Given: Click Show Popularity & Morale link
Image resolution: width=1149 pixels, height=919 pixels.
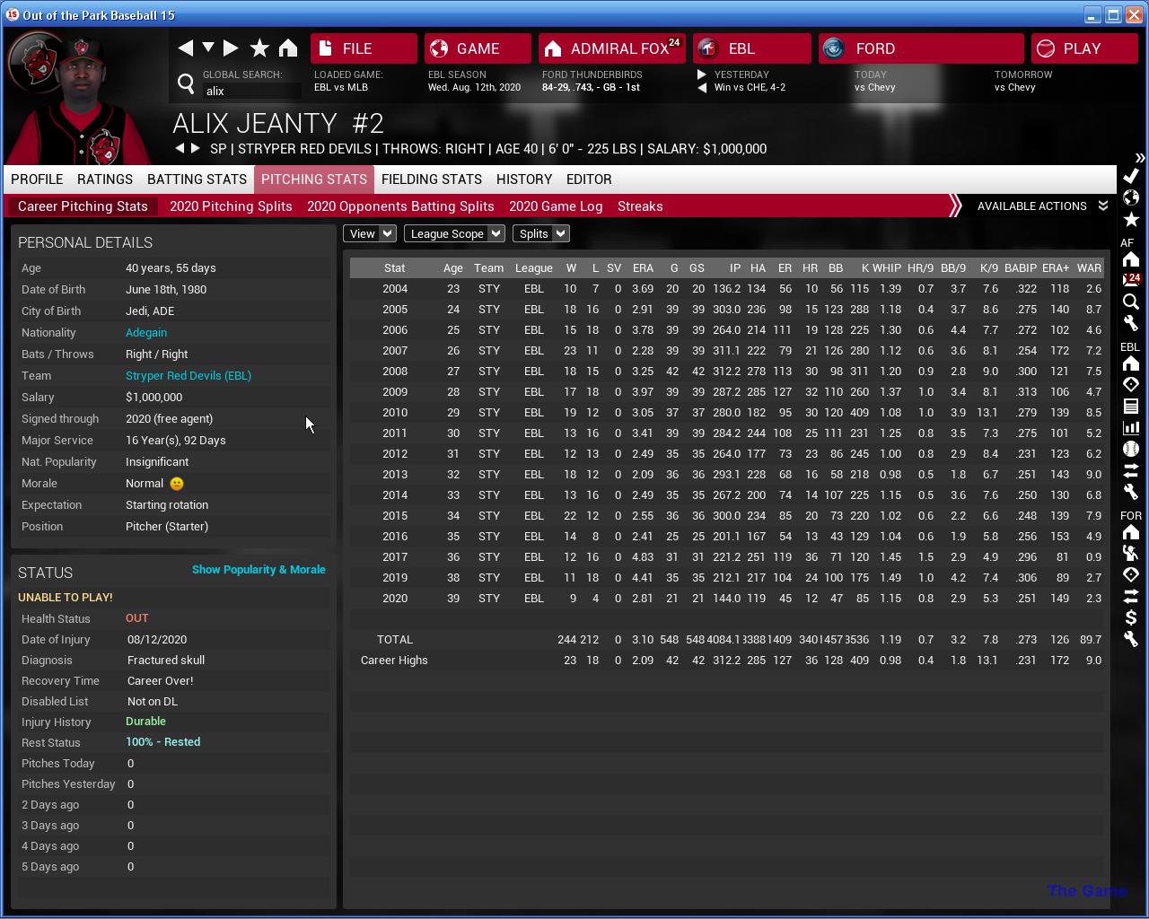Looking at the screenshot, I should 259,570.
